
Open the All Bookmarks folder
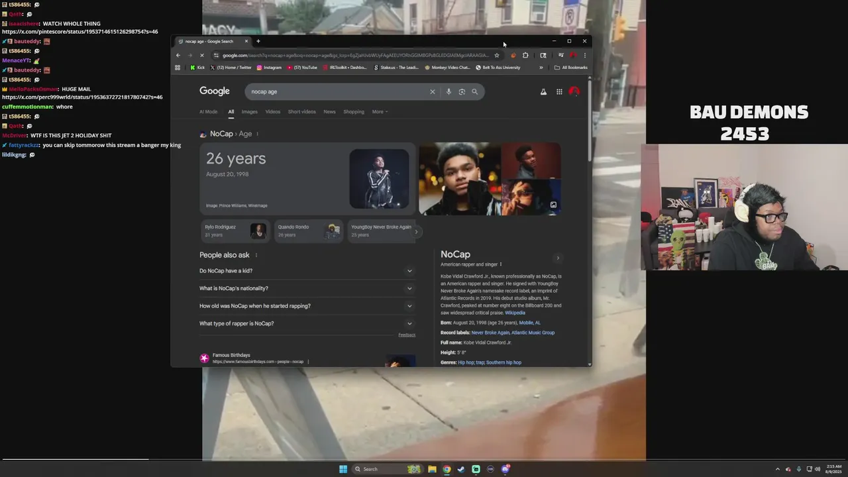coord(570,68)
